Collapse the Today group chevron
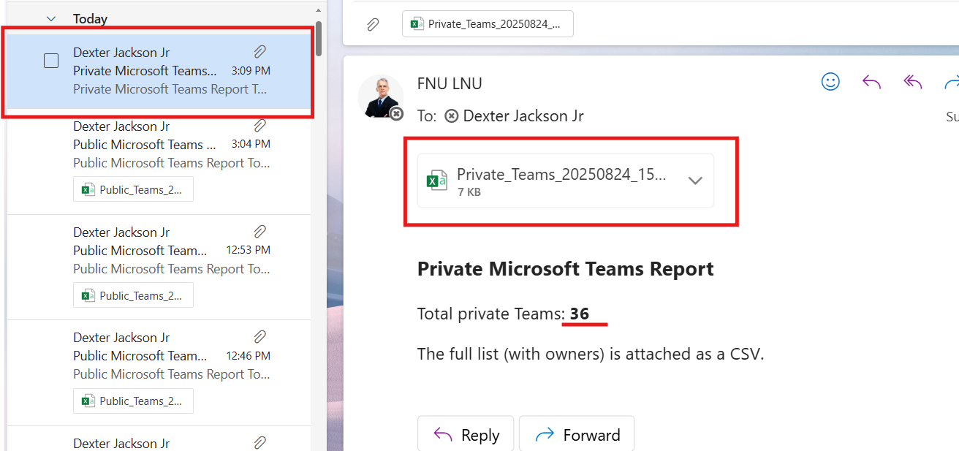 50,19
